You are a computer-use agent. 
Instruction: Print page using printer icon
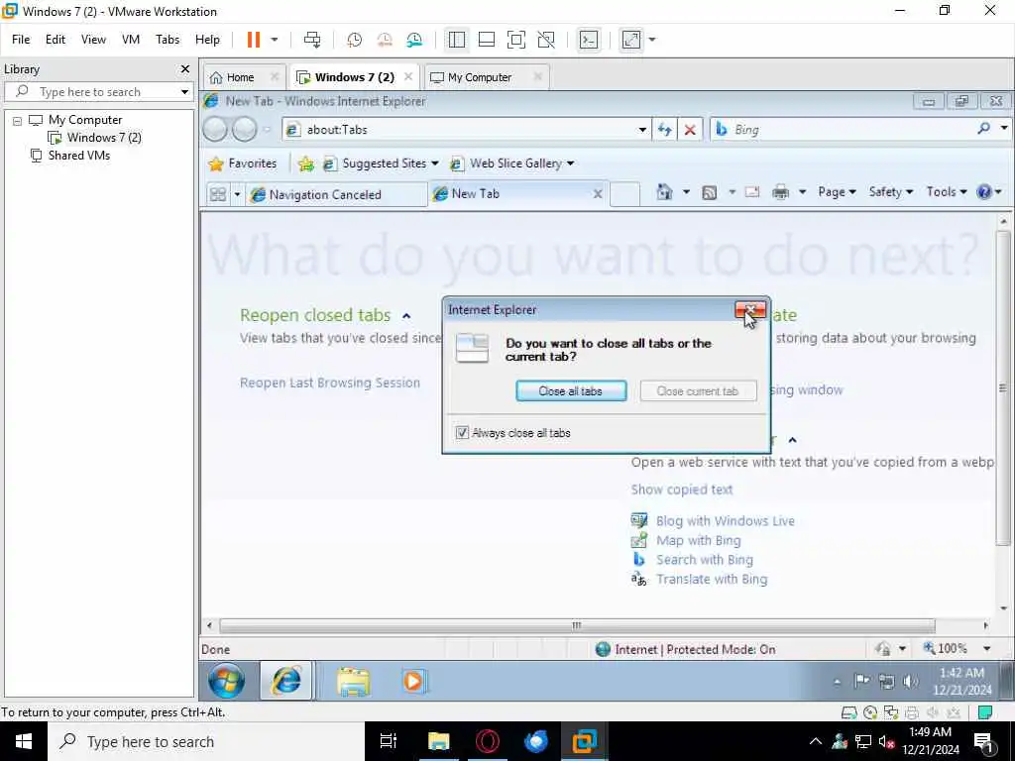click(781, 192)
